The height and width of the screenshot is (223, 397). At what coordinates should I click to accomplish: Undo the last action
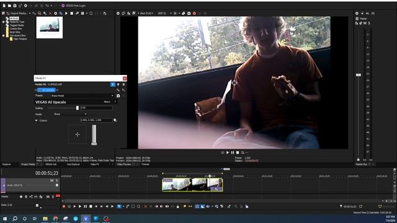(47, 6)
